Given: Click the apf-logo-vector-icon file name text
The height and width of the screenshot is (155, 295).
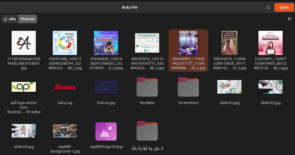Looking at the screenshot, I should click(24, 107).
